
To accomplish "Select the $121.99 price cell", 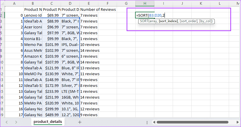I will 52,68.
